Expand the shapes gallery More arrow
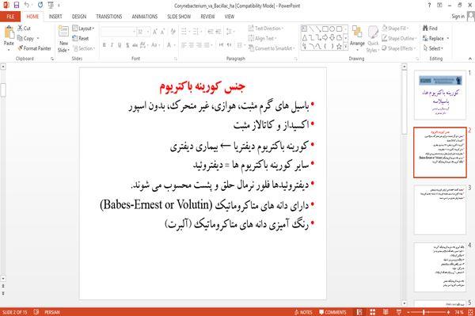The image size is (475, 316). click(345, 47)
